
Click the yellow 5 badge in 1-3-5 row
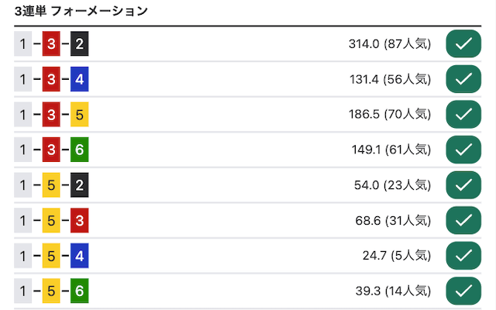point(79,114)
